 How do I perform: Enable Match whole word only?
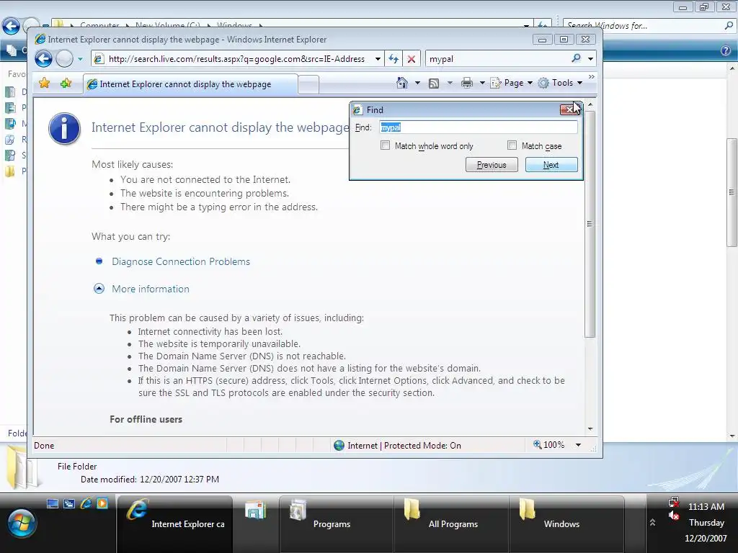385,145
